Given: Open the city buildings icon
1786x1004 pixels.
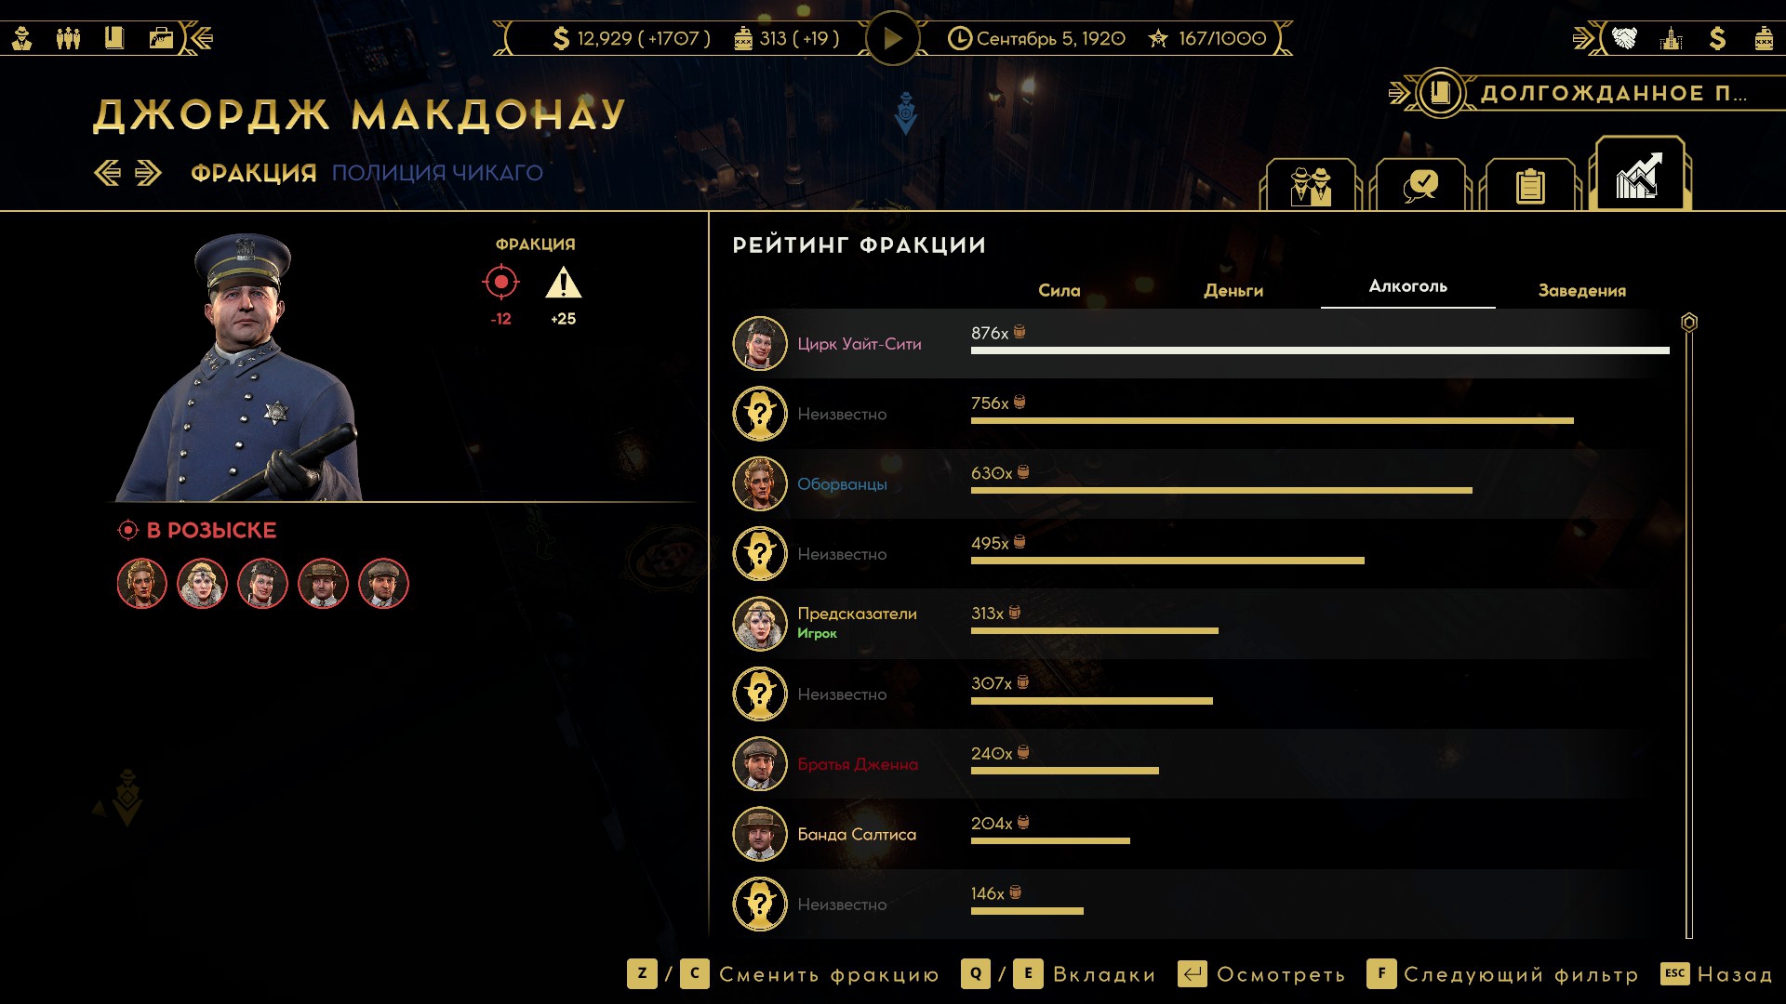Looking at the screenshot, I should 1672,38.
